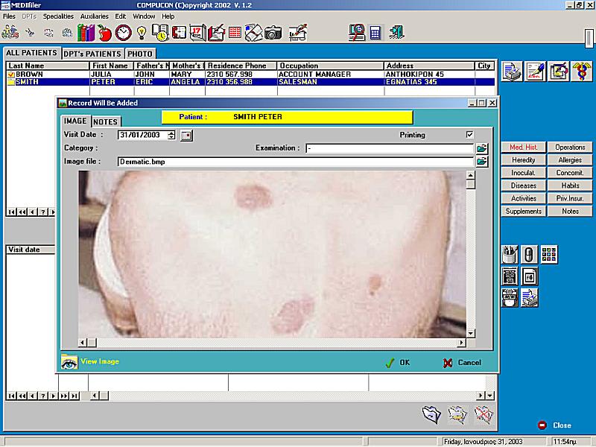Screen dimensions: 596x447
Task: Open the calendar picker beside Visit Date
Action: (x=186, y=136)
